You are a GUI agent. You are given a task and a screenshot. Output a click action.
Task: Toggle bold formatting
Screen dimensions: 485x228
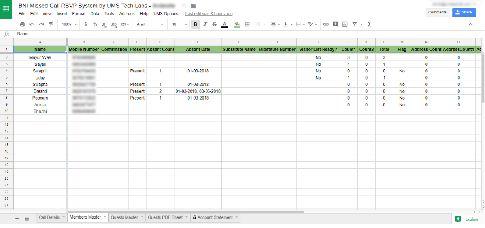click(x=195, y=24)
